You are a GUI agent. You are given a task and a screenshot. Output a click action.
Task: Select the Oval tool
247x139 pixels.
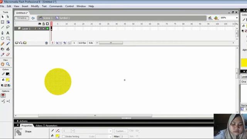tap(3, 38)
